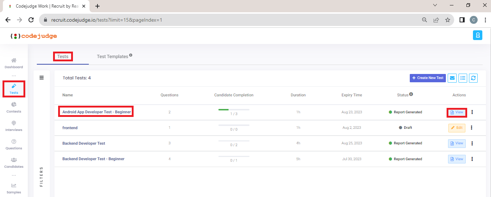This screenshot has width=491, height=197.
Task: Open the Chrome three-dot menu
Action: [x=485, y=20]
